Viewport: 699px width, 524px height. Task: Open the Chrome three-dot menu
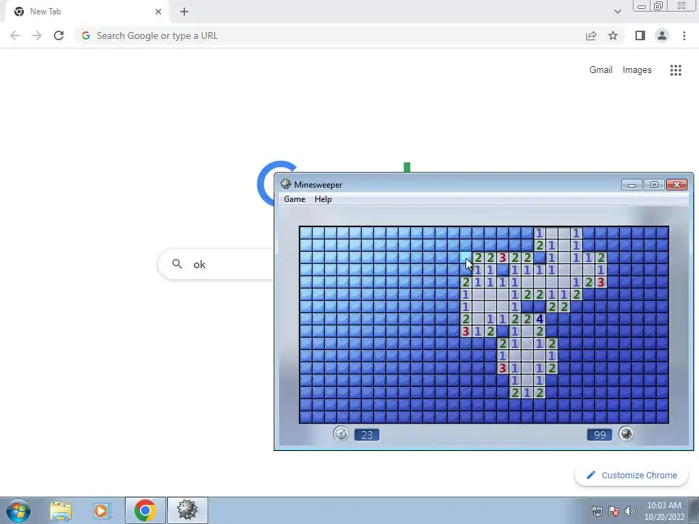[x=684, y=35]
